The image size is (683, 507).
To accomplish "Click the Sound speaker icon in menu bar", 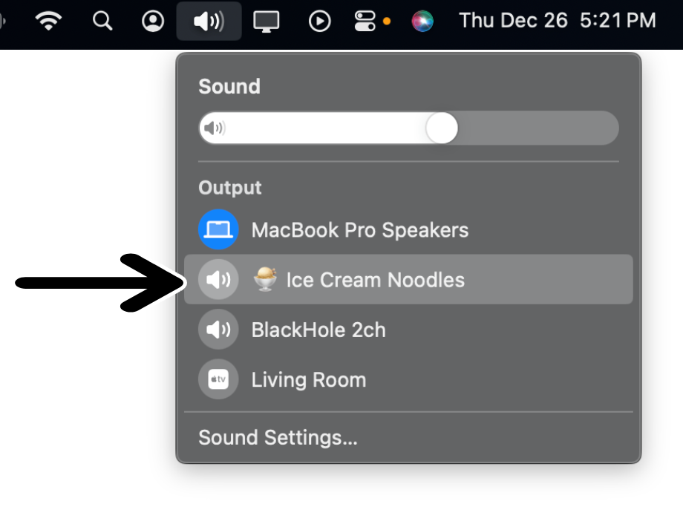I will [209, 20].
